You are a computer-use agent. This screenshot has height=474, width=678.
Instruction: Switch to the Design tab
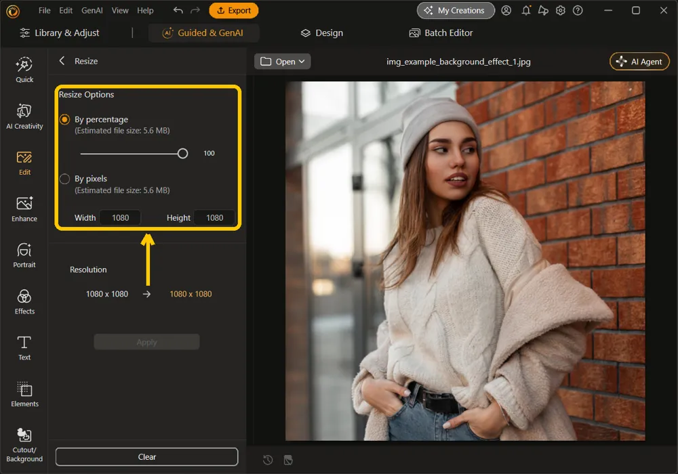[x=321, y=33]
